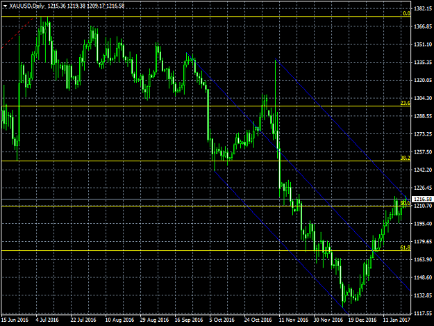Open the chart menu triangle beside XAUUSD
The height and width of the screenshot is (326, 434).
coord(5,6)
